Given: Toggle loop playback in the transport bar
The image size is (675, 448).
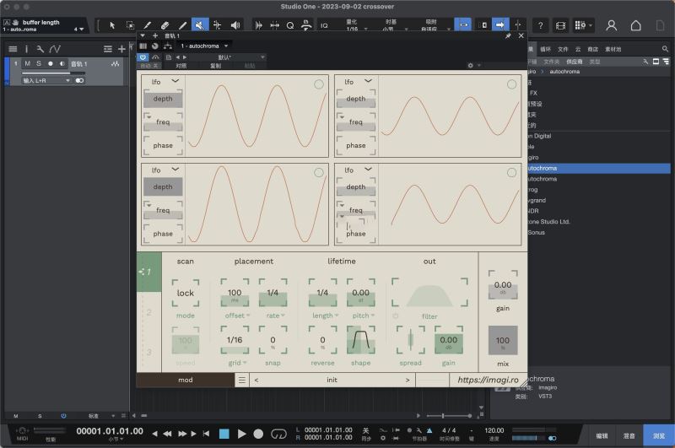Looking at the screenshot, I should click(x=278, y=434).
